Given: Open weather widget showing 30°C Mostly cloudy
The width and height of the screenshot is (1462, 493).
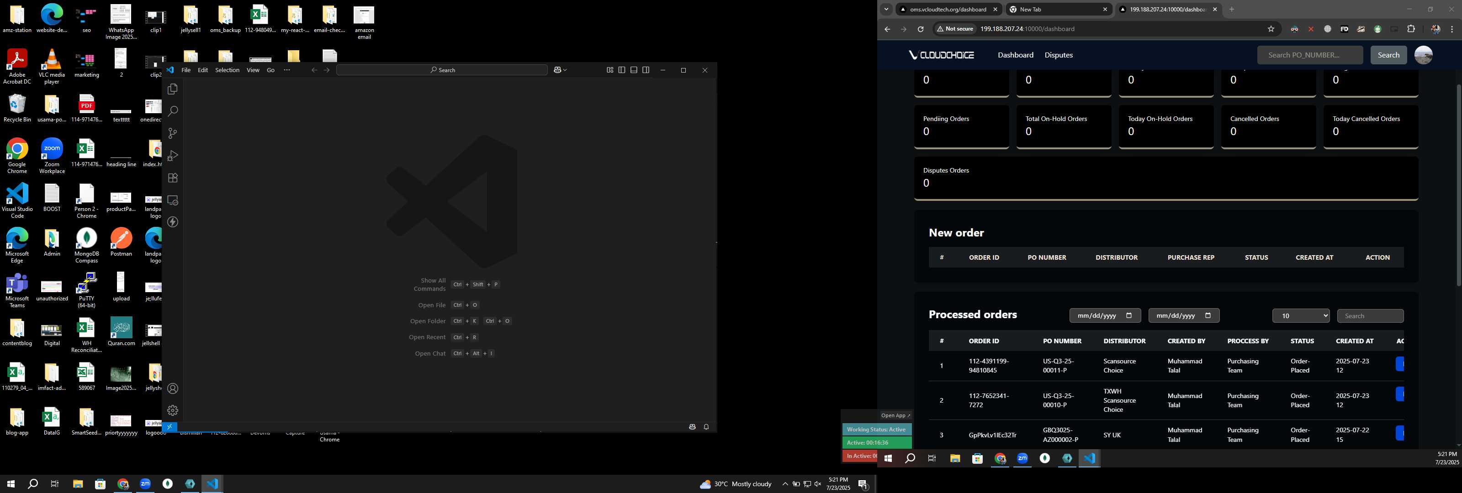Looking at the screenshot, I should [736, 484].
